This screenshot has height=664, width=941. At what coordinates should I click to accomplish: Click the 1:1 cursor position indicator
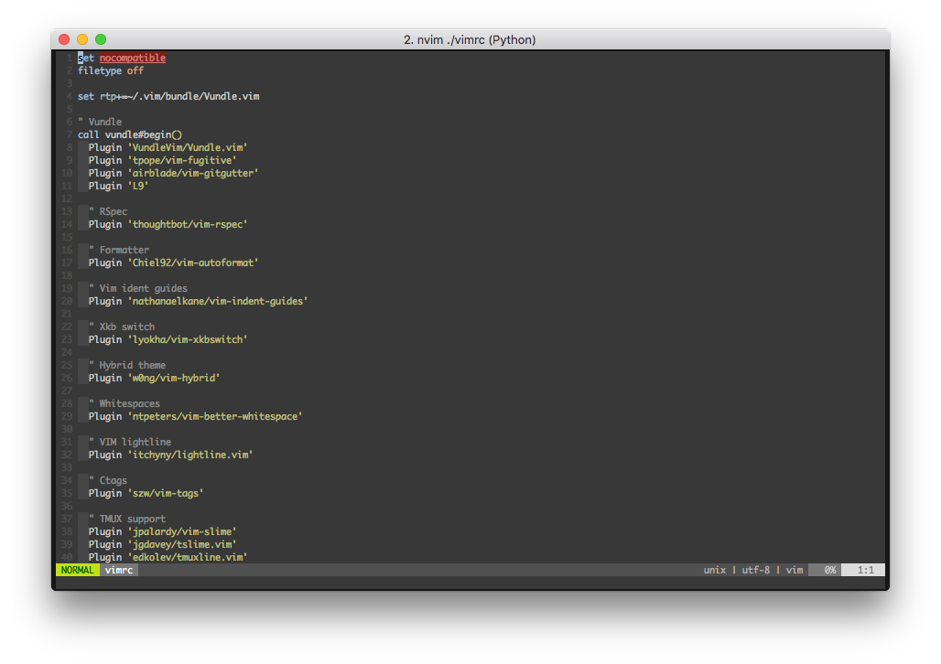click(x=863, y=570)
